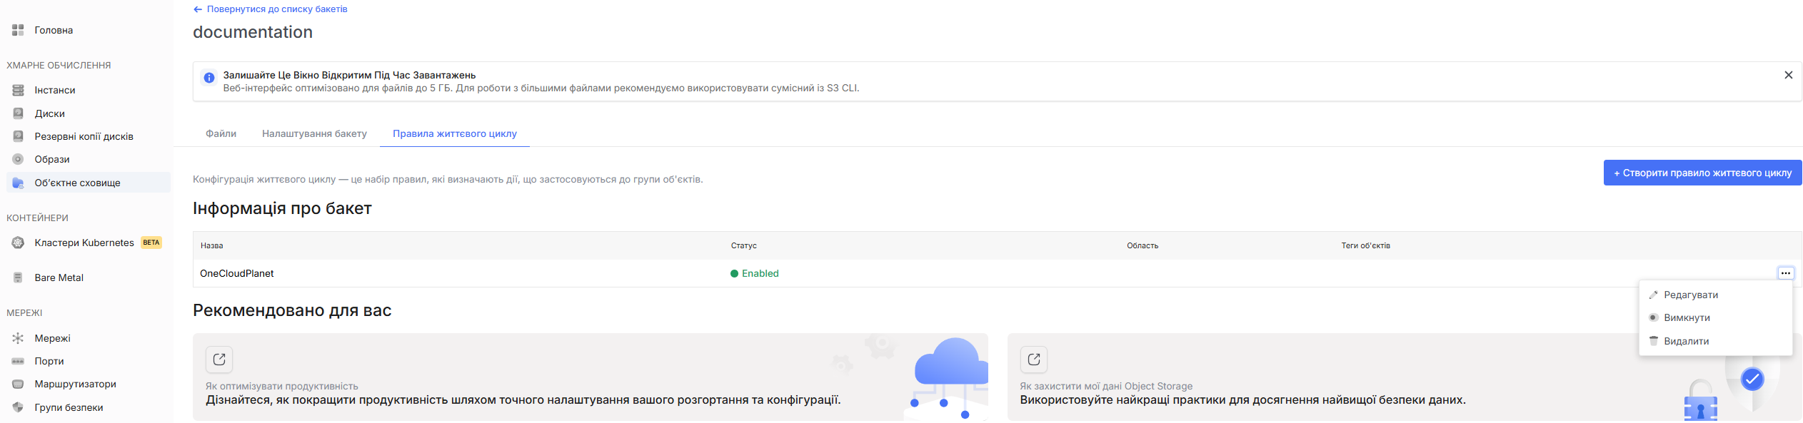Open Кластери Kubernetes via its icon
1803x423 pixels.
pyautogui.click(x=18, y=243)
